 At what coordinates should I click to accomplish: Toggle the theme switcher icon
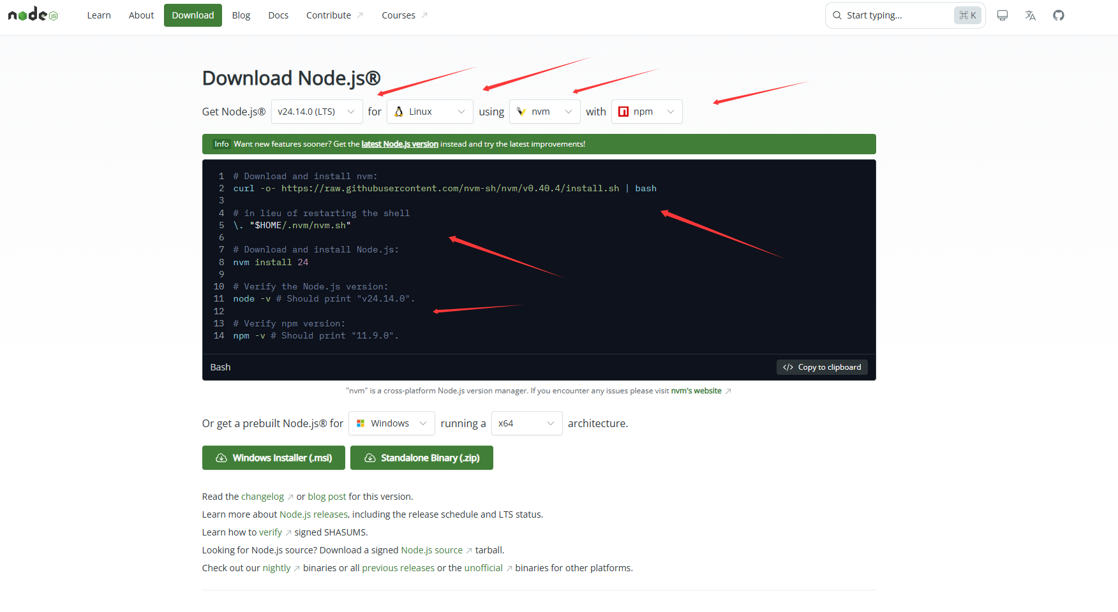point(1002,15)
